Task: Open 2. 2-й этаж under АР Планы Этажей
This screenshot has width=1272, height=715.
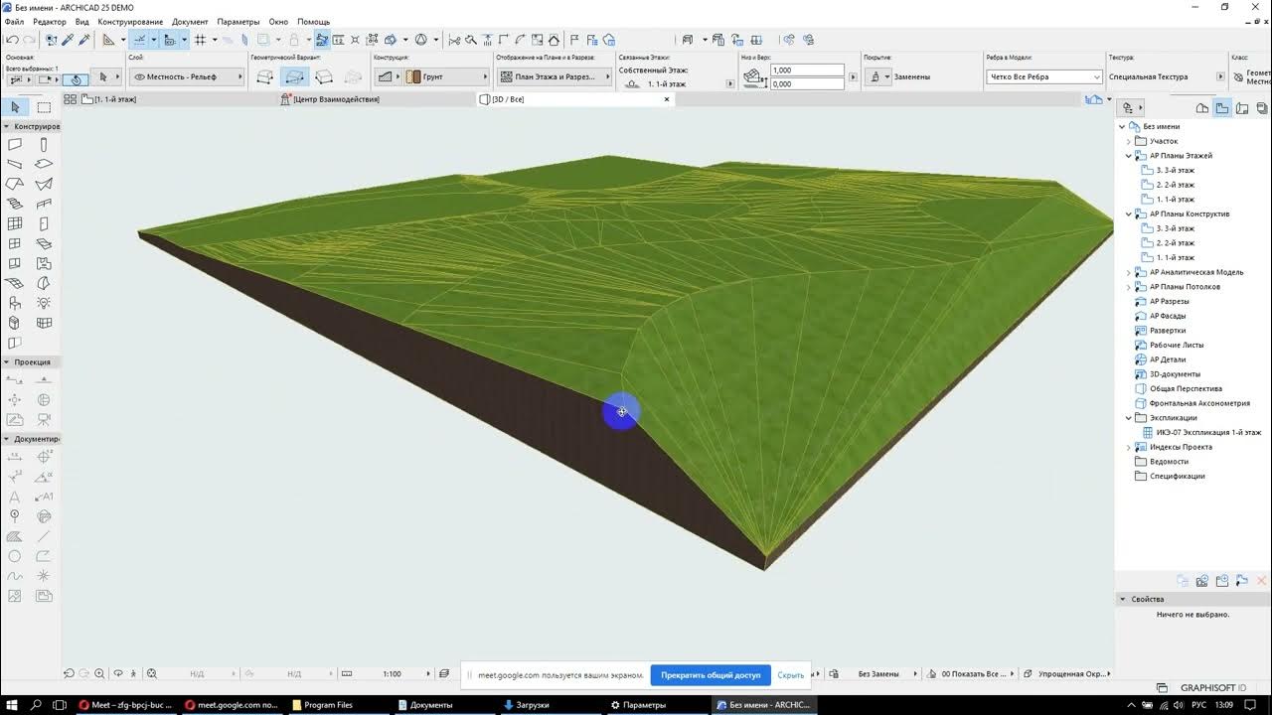Action: click(x=1175, y=185)
